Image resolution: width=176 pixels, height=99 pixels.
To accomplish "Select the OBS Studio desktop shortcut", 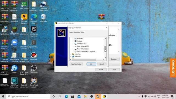I will [34, 68].
